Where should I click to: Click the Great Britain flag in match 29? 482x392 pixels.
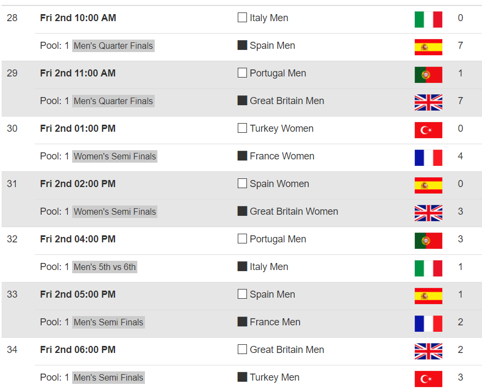(428, 102)
